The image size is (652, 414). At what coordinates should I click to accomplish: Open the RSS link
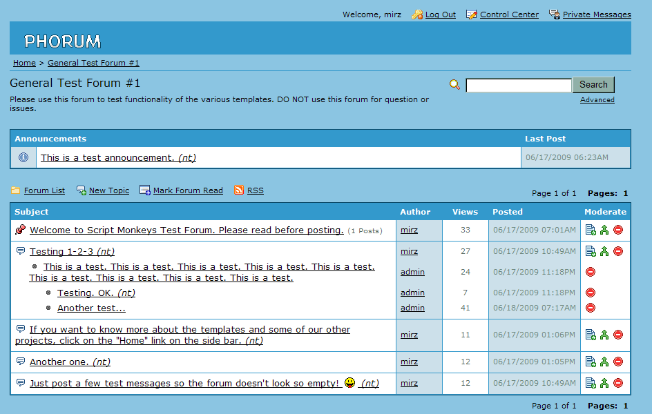point(256,190)
